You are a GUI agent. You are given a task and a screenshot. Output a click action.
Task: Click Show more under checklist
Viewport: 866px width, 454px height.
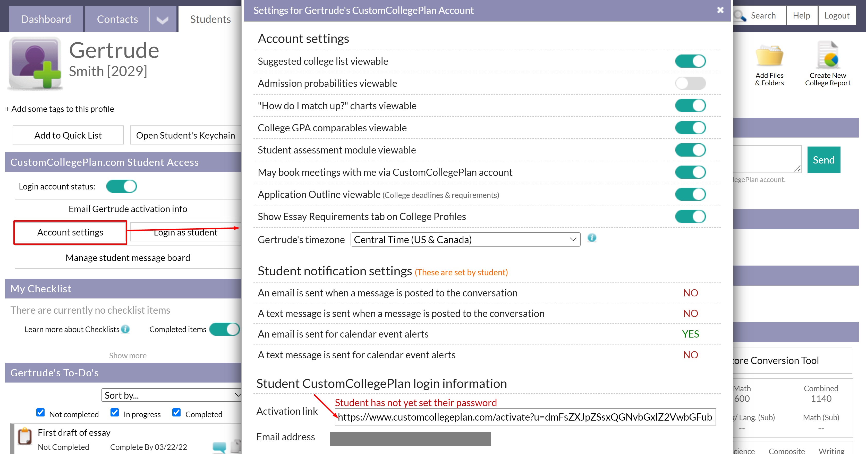tap(128, 355)
